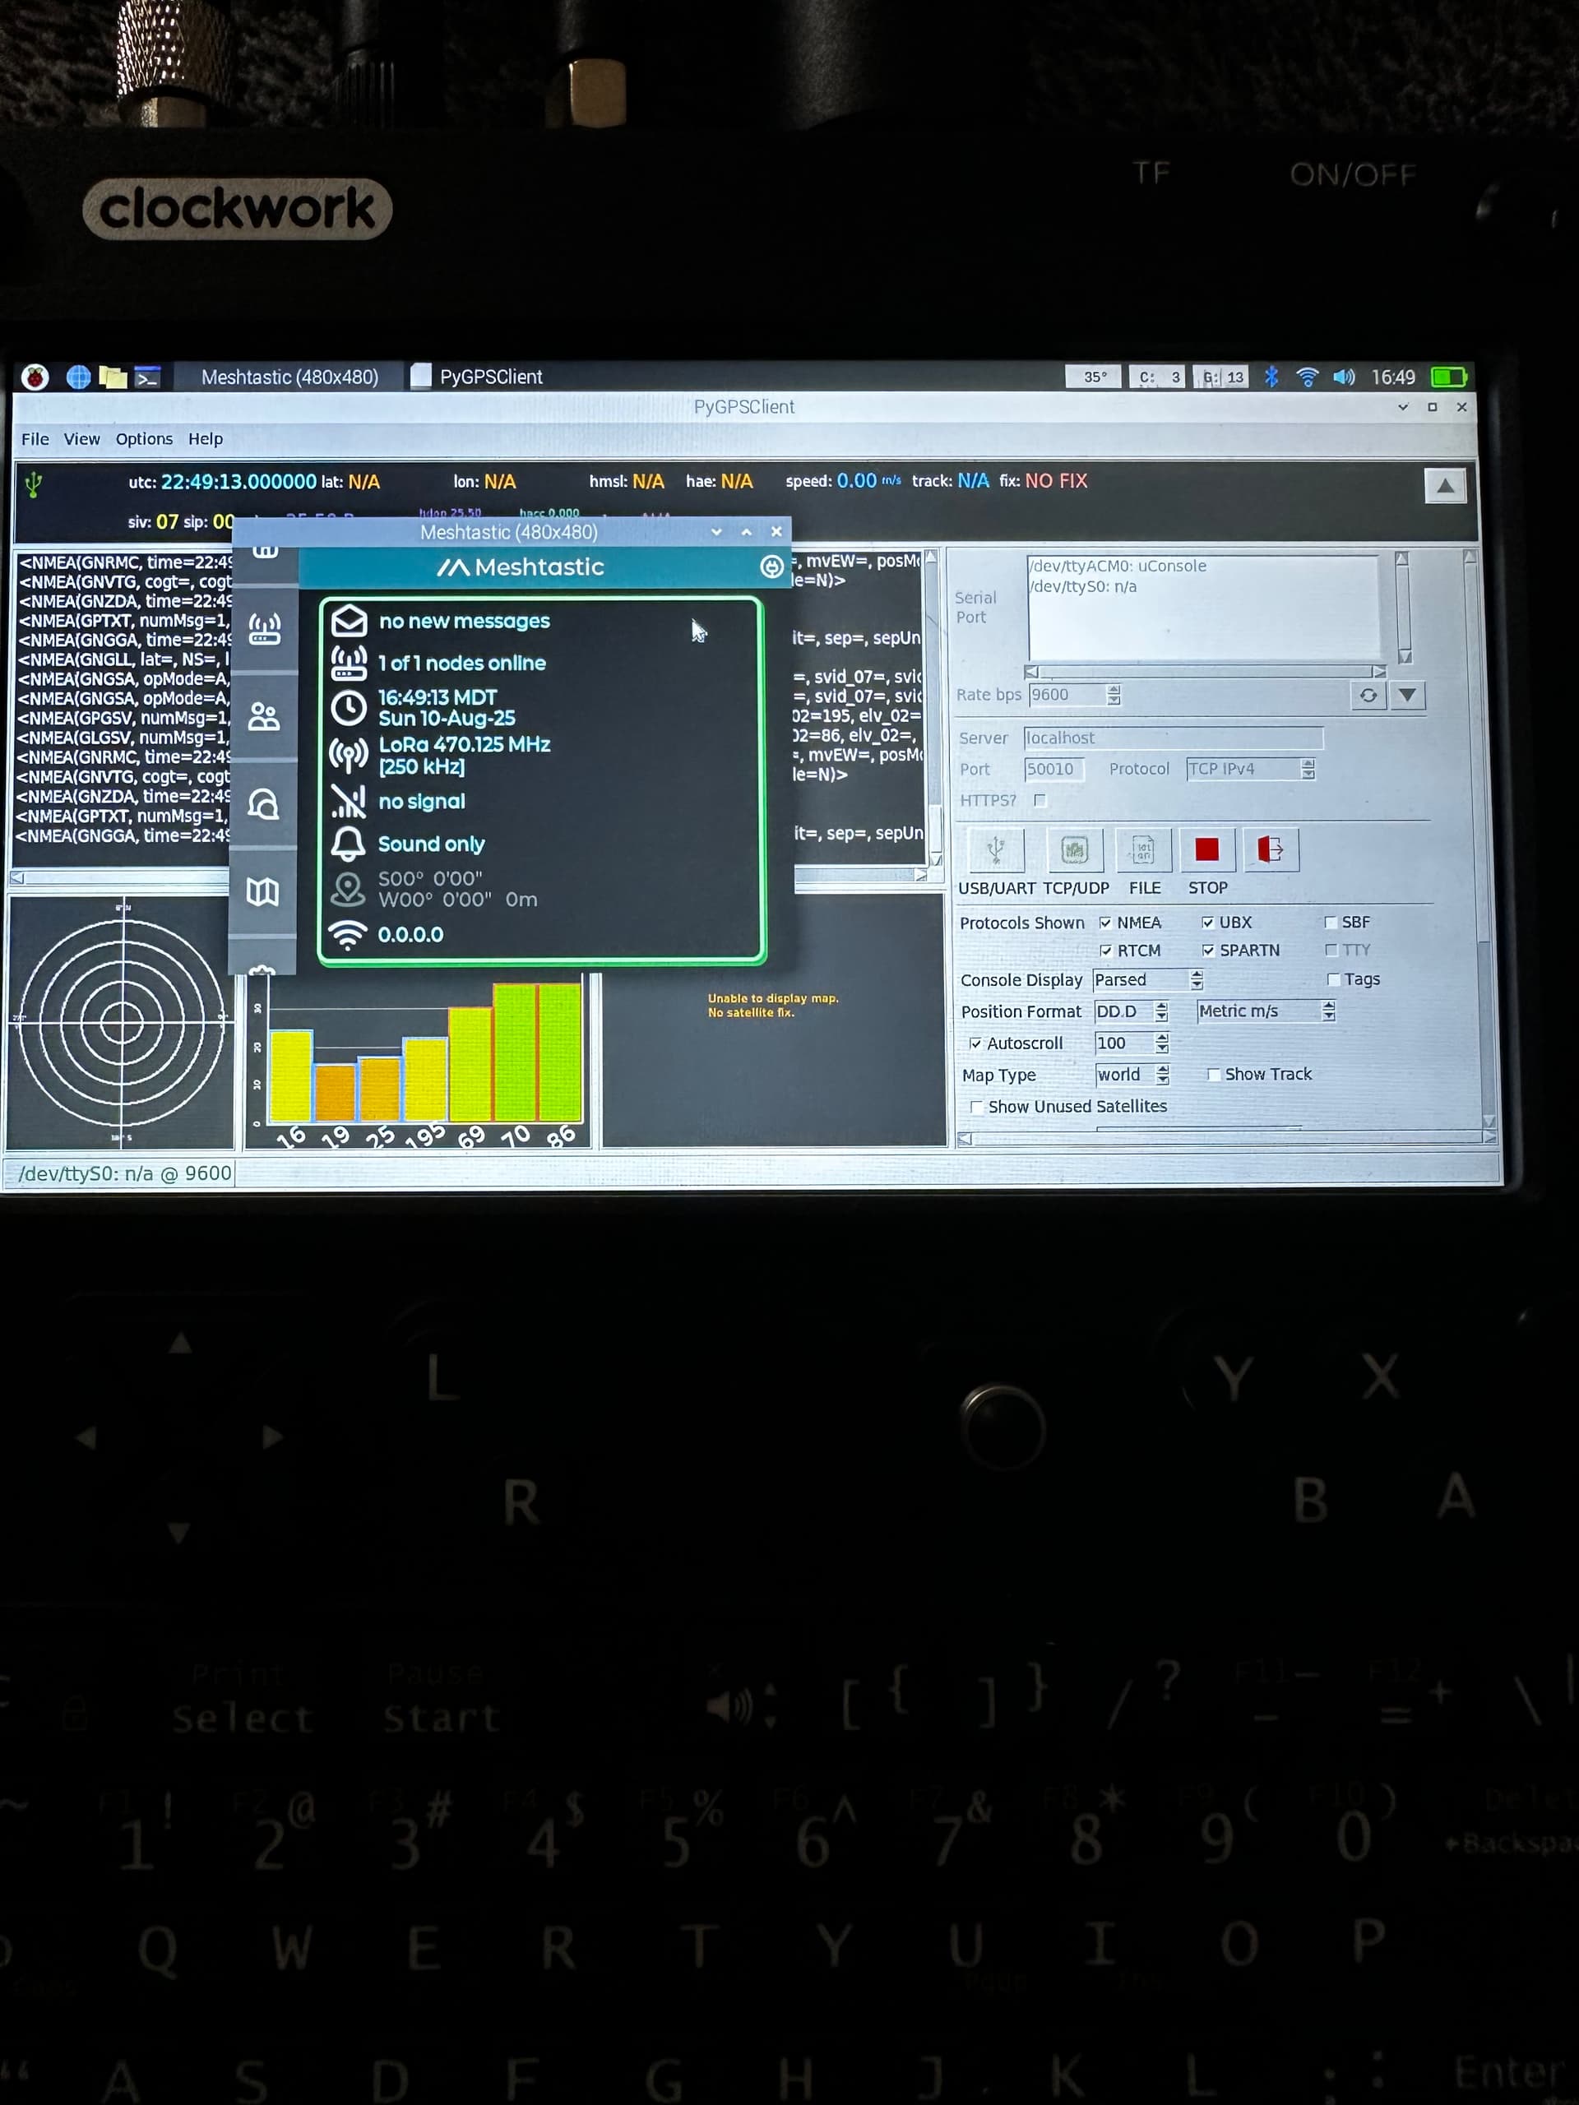Change the Position Format DD.D selector
The height and width of the screenshot is (2105, 1579).
1131,1011
